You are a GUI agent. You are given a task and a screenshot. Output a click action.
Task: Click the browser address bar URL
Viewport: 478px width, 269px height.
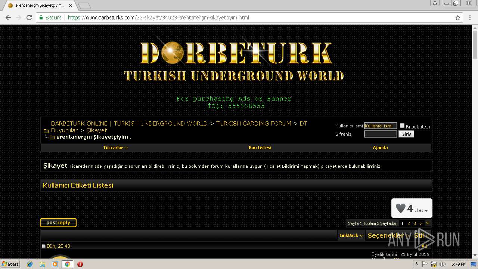click(158, 18)
